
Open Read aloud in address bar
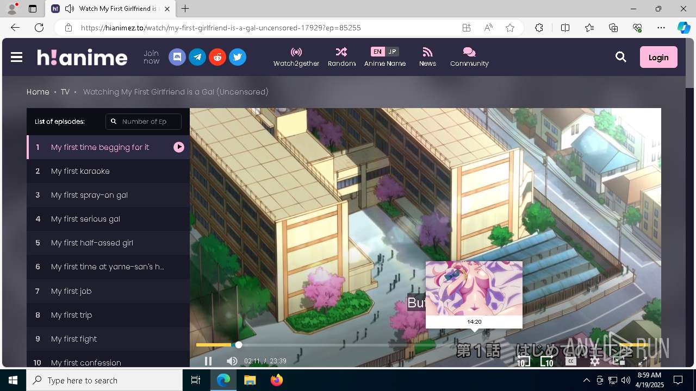488,28
